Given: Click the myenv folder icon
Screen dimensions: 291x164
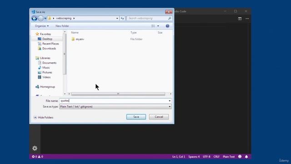Looking at the screenshot, I should point(73,39).
